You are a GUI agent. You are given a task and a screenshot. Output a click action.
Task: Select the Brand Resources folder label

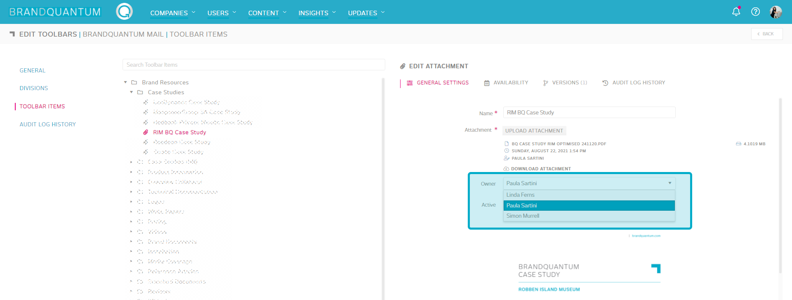[165, 82]
